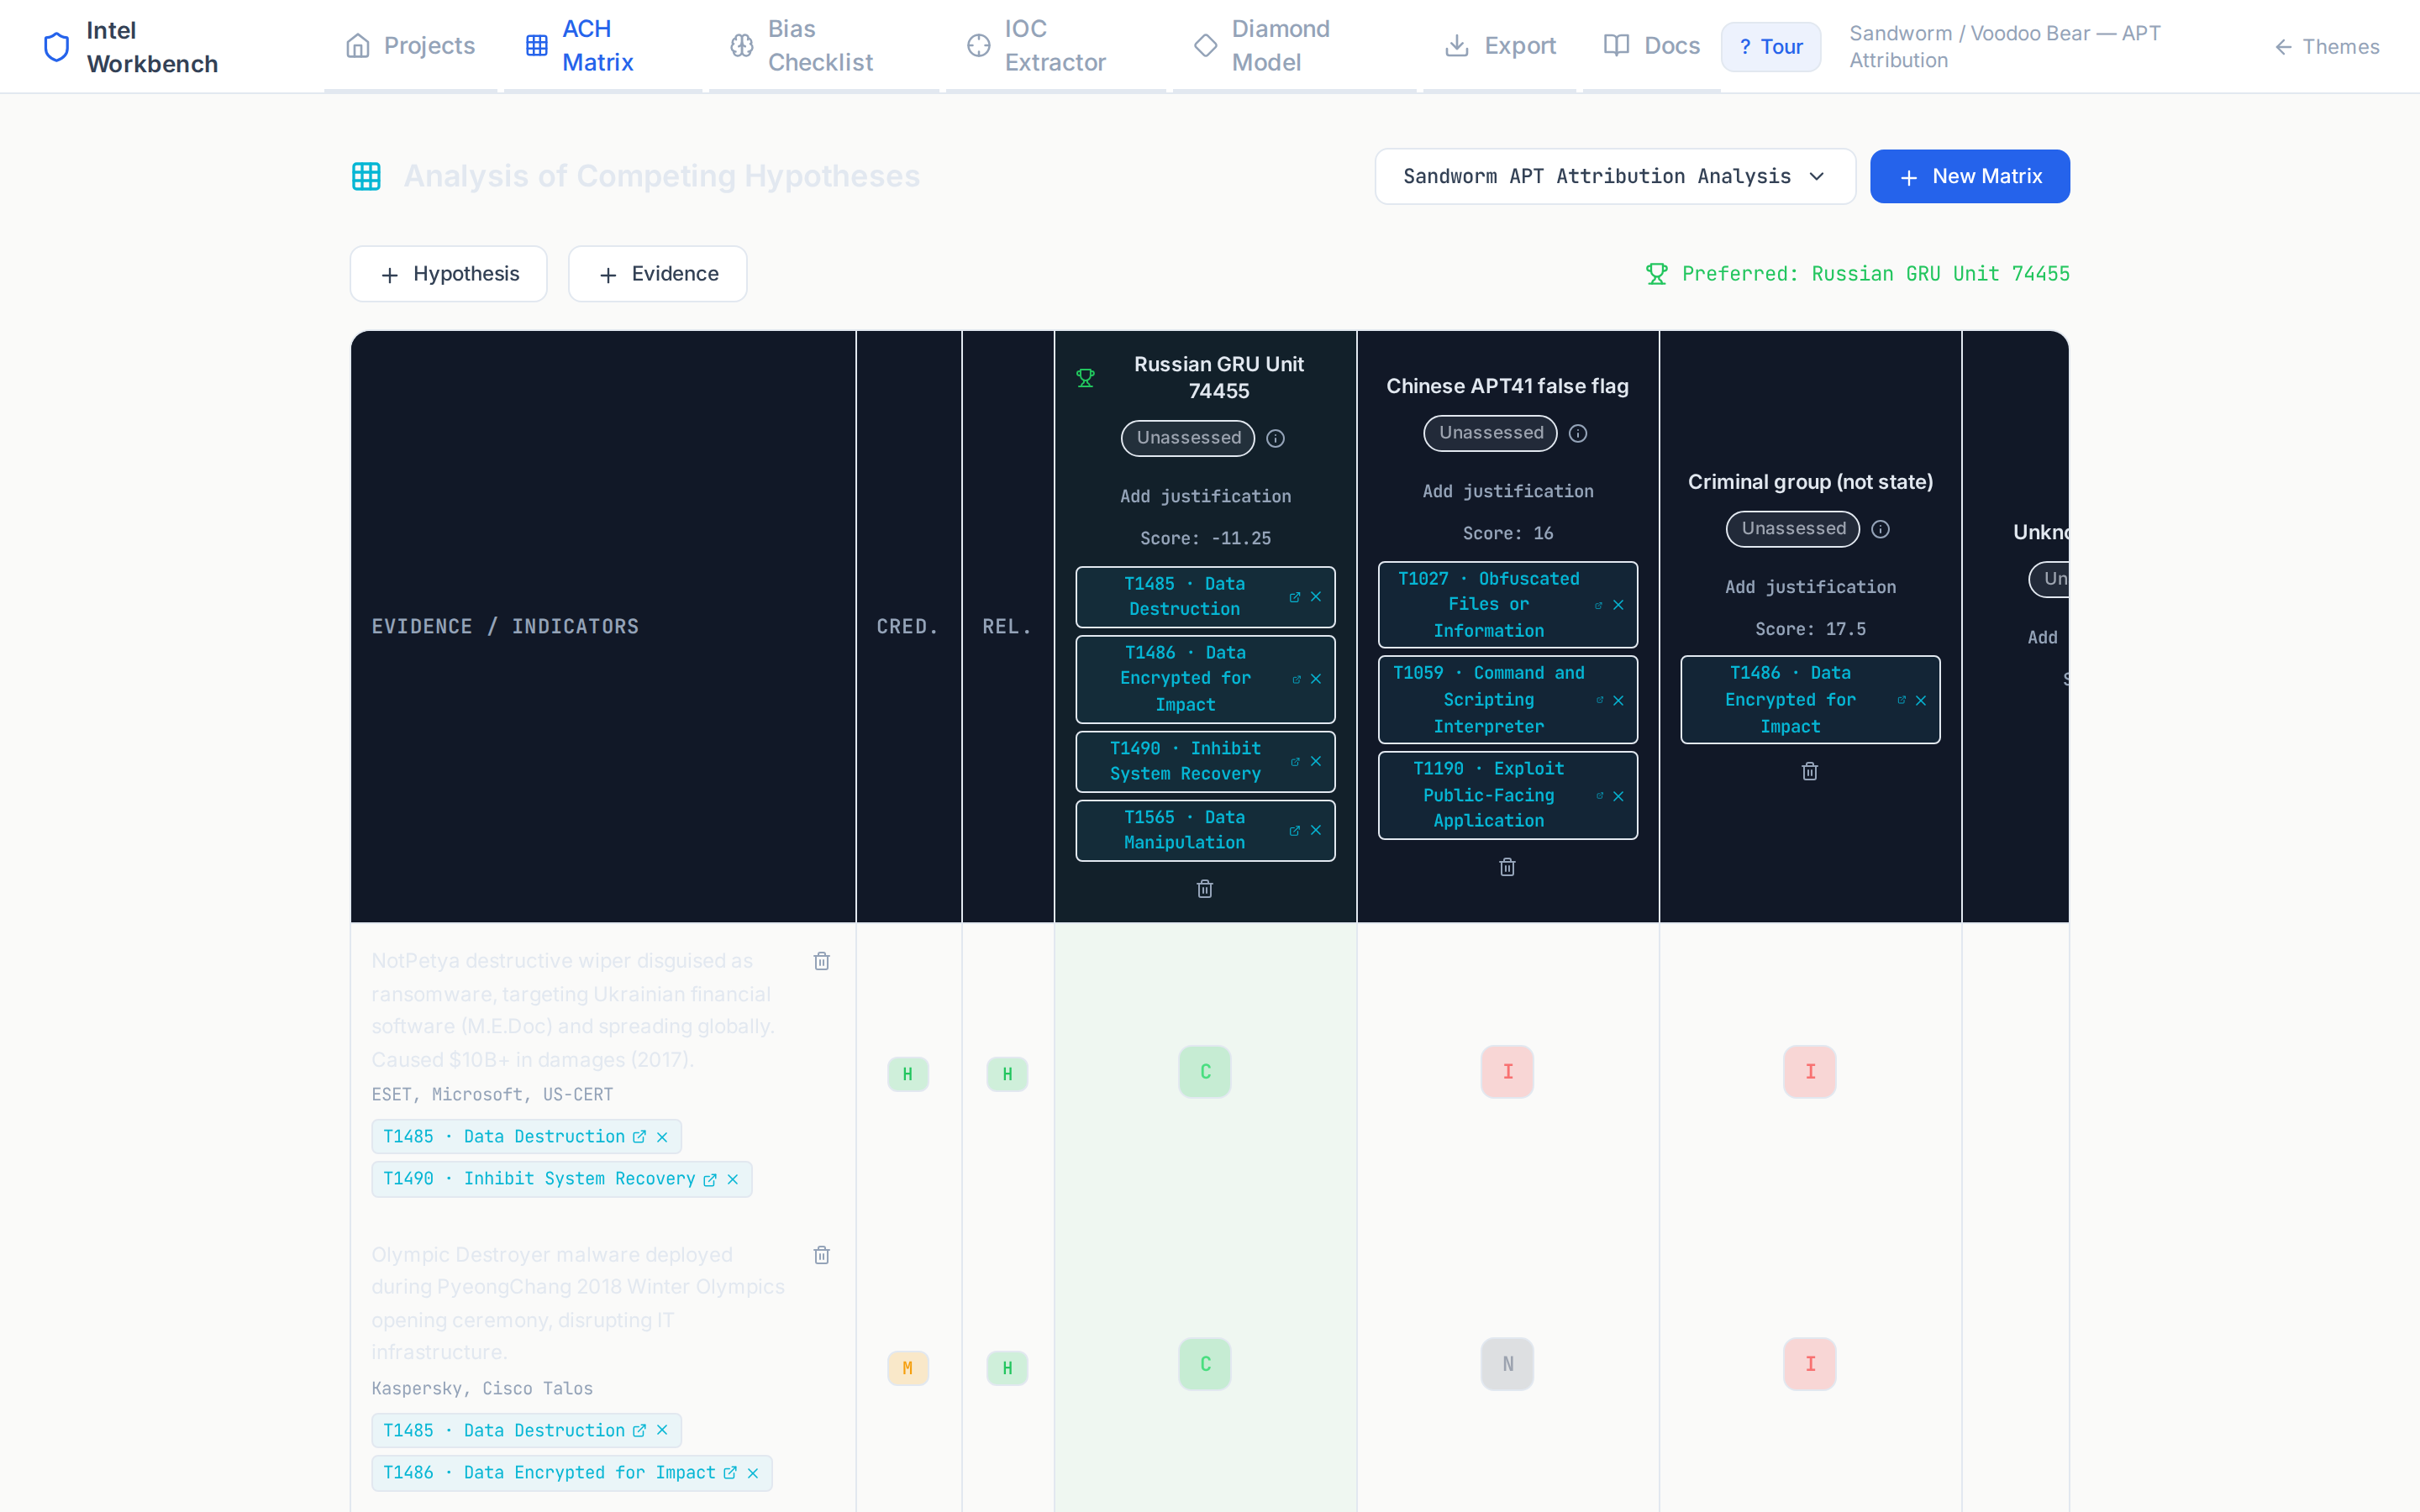Toggle NotPetya relevance H badge
The image size is (2420, 1512).
(x=1007, y=1074)
